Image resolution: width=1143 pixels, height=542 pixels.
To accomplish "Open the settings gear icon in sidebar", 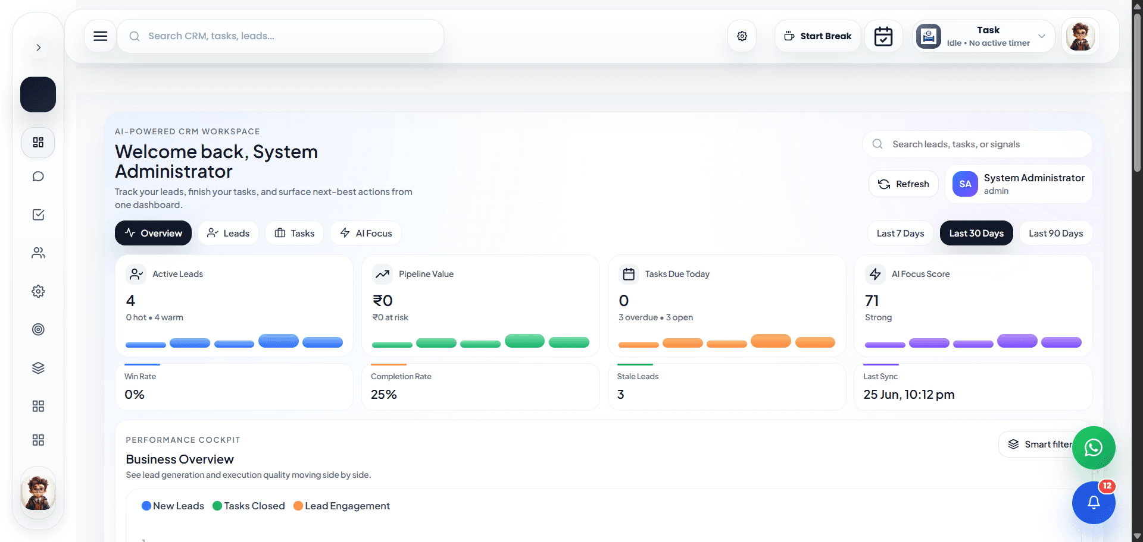I will (38, 291).
